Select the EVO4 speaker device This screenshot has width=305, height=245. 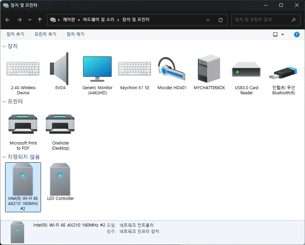point(60,69)
